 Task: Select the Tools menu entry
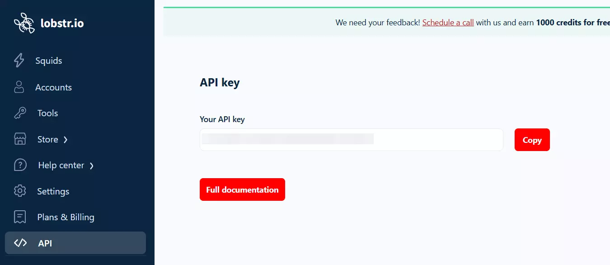[47, 113]
